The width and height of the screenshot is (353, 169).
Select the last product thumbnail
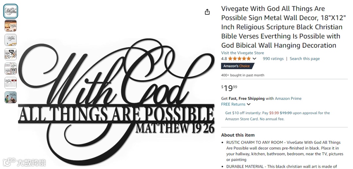tap(10, 97)
